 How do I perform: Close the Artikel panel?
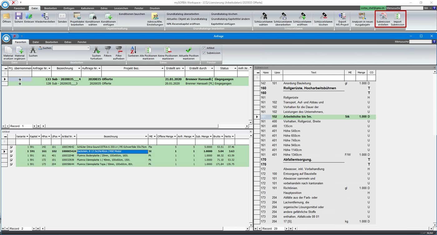pos(250,132)
